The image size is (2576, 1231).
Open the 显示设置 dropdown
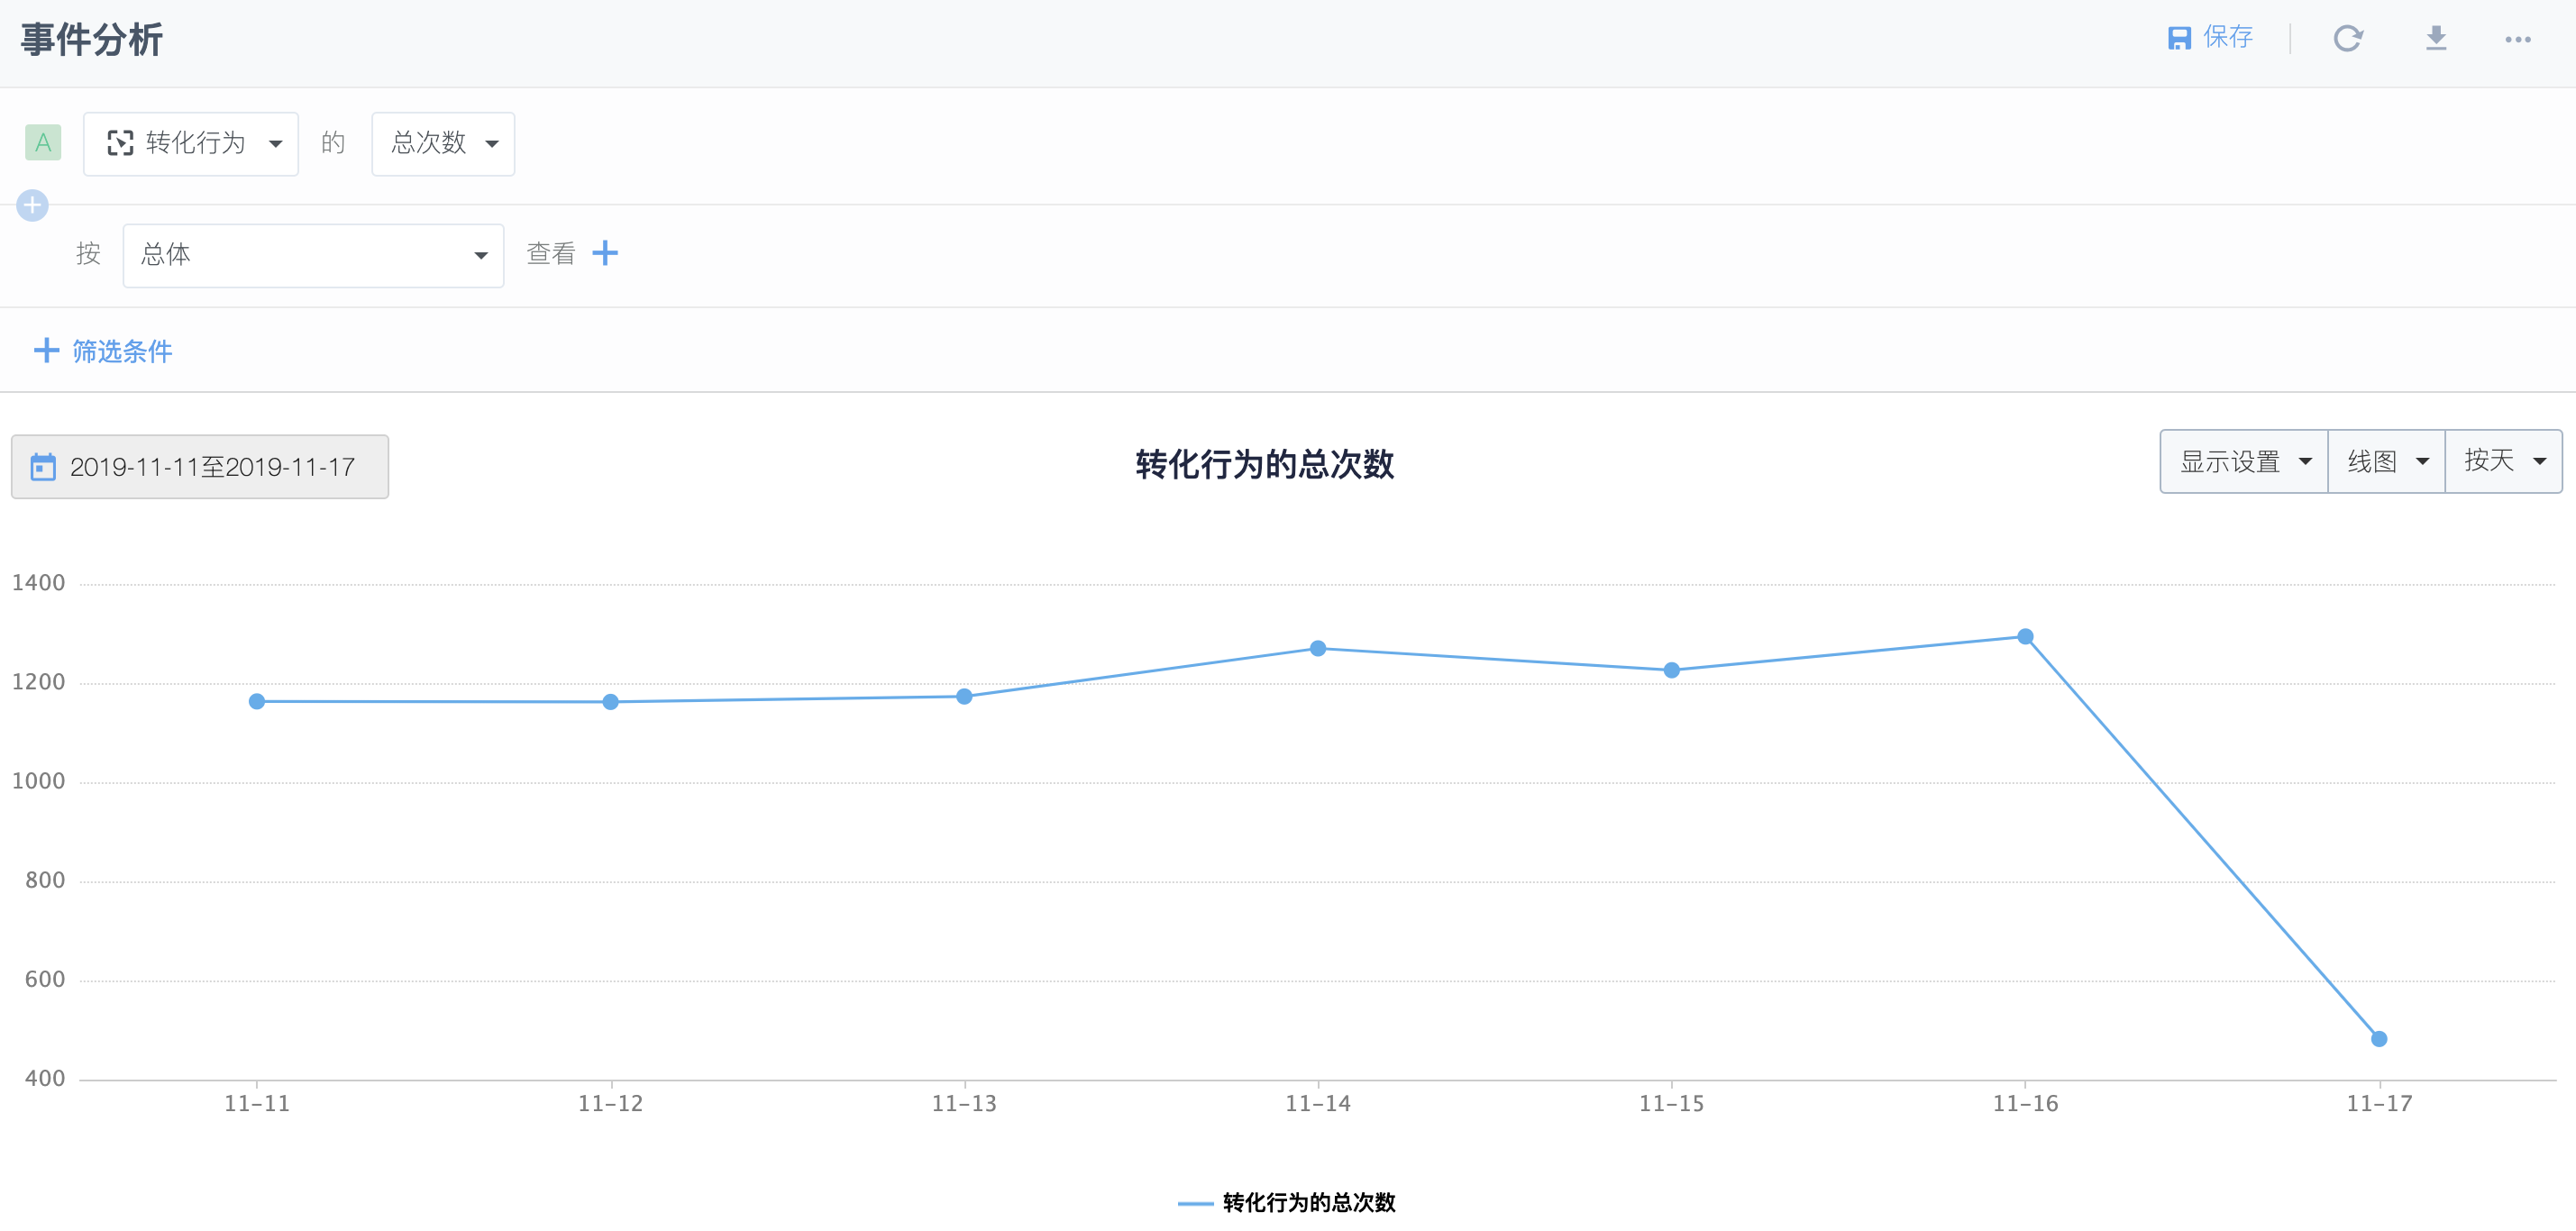[2244, 461]
